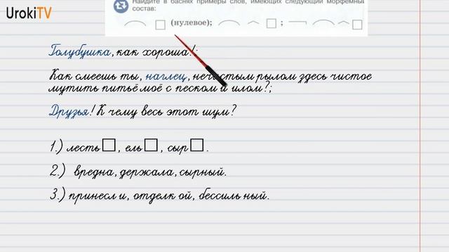Click the word "держала"
Viewport: 449px width, 252px height.
[x=147, y=173]
